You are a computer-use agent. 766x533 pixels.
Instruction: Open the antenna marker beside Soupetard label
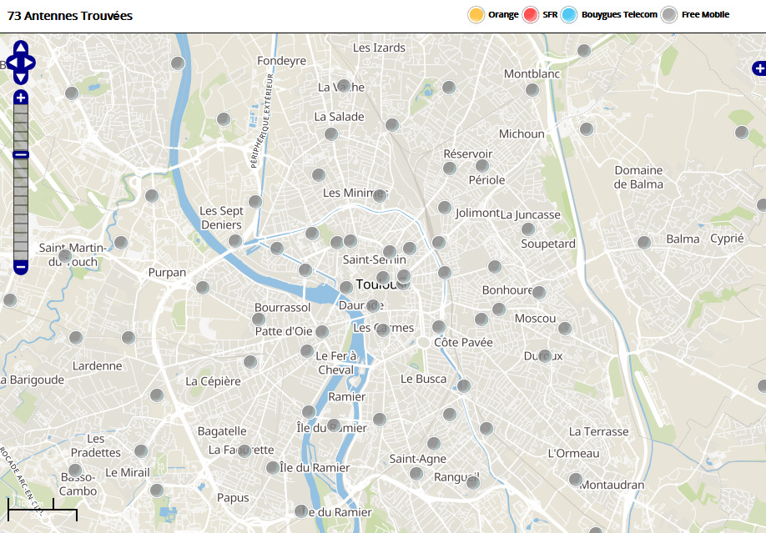(x=527, y=229)
